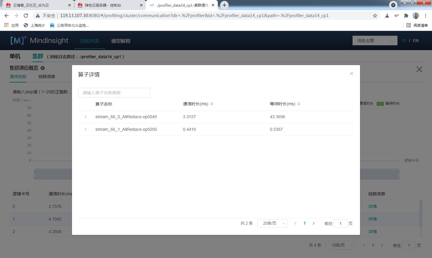
Task: Open the browser downloads icon
Action: coord(387,16)
